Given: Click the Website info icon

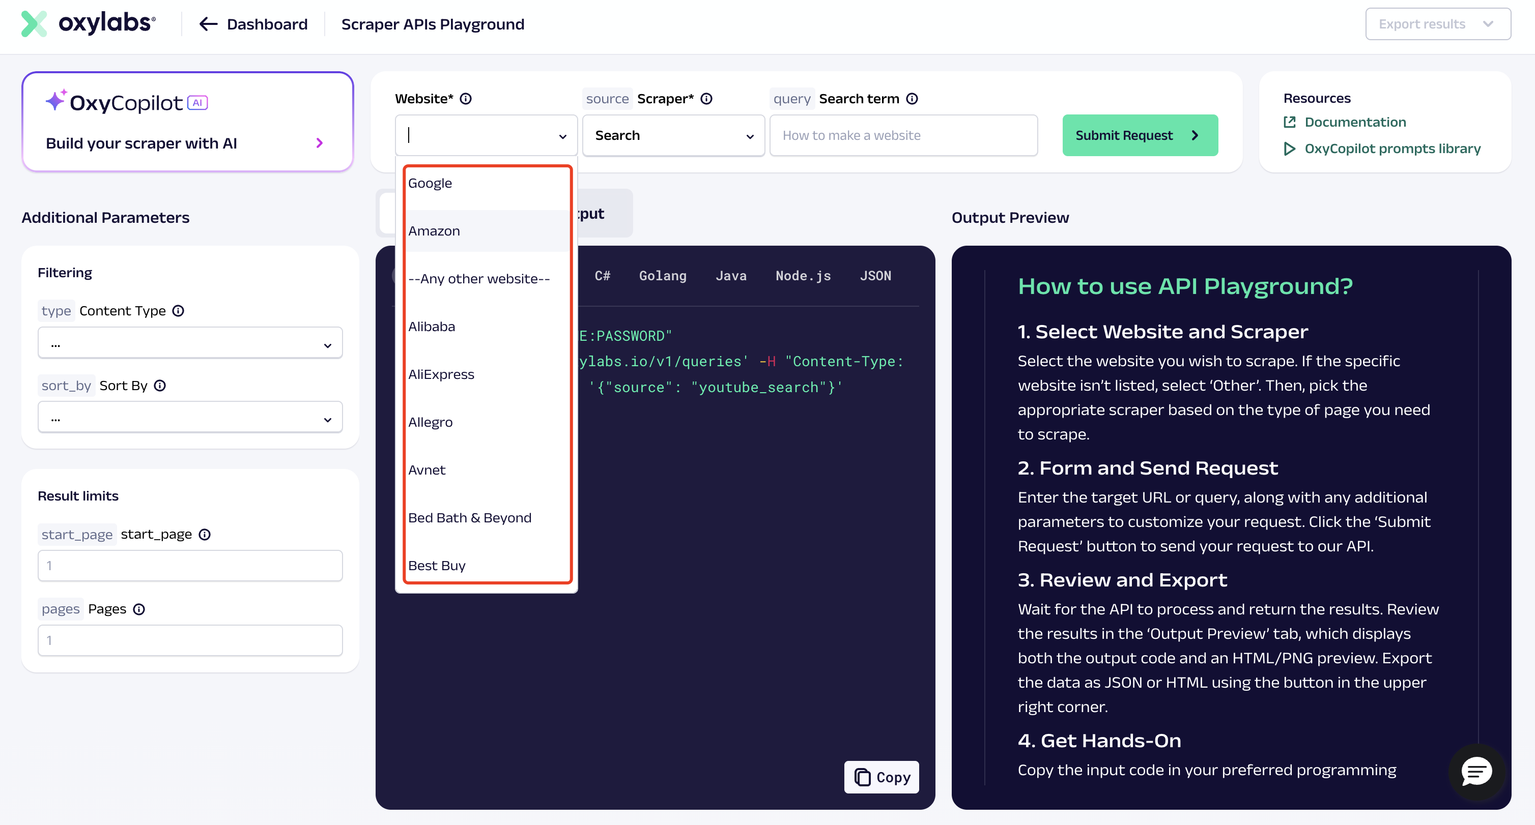Looking at the screenshot, I should [466, 99].
